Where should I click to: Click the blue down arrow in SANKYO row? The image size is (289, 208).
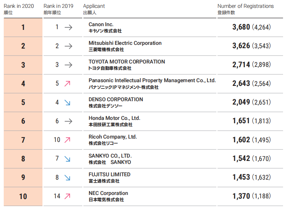coord(67,159)
